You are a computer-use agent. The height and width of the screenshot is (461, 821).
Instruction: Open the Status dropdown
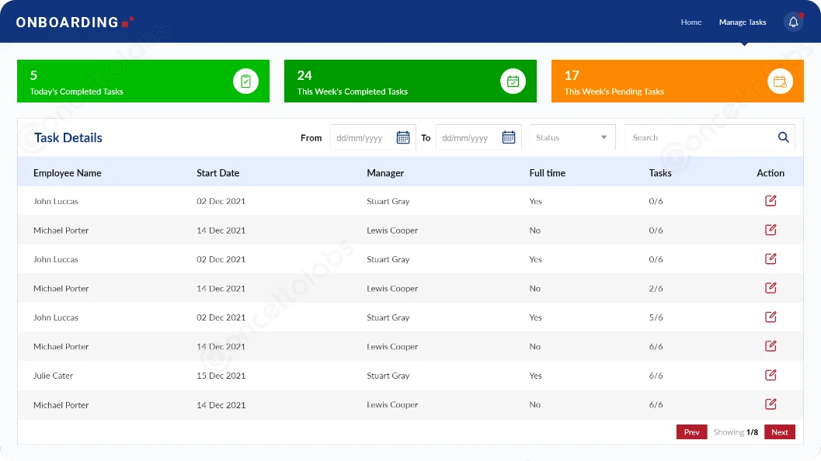coord(572,137)
